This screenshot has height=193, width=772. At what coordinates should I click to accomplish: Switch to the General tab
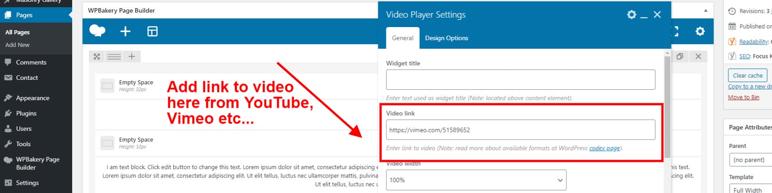(x=403, y=38)
